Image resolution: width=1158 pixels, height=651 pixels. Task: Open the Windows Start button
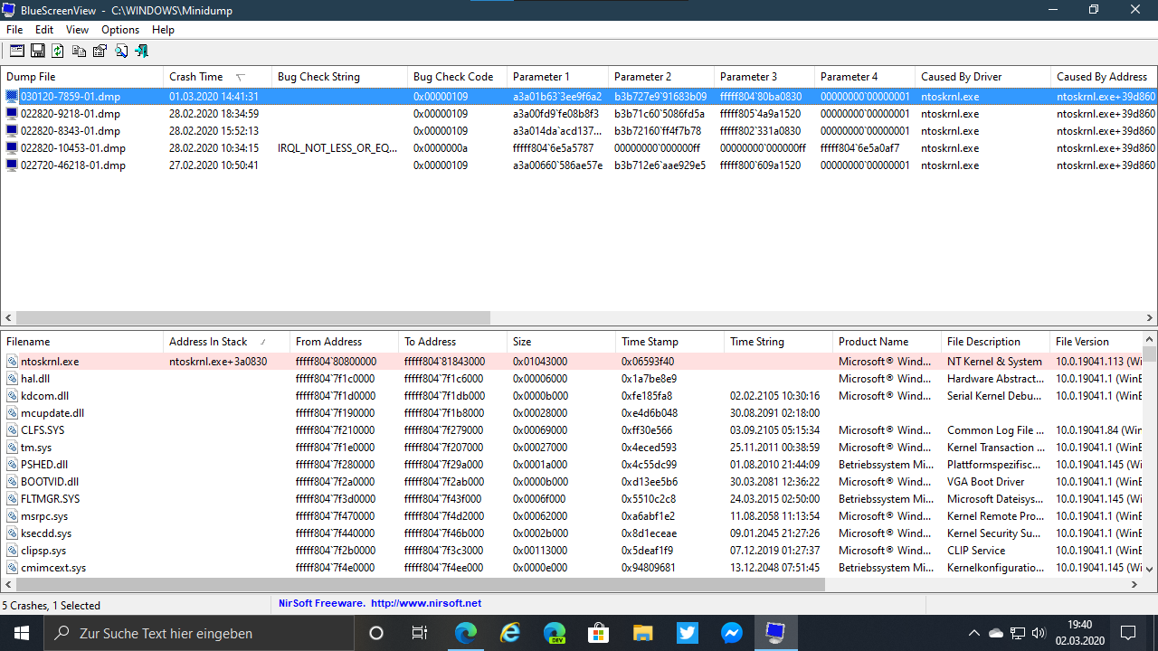click(22, 633)
